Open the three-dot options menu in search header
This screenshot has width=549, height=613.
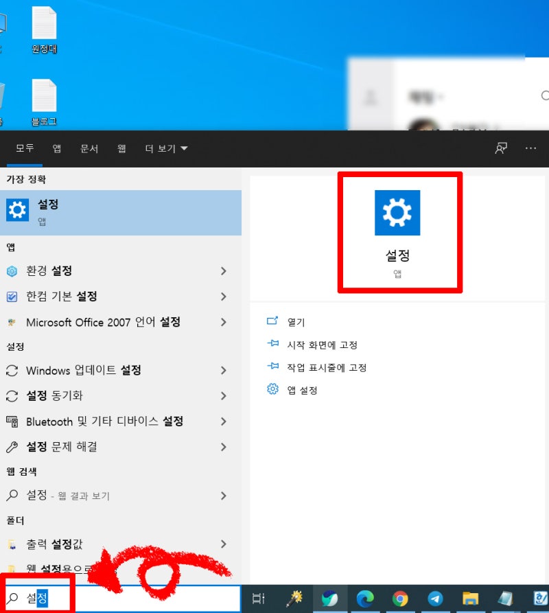pyautogui.click(x=530, y=148)
